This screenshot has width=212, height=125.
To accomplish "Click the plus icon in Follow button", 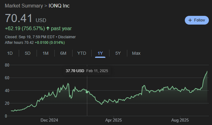I will point(190,20).
